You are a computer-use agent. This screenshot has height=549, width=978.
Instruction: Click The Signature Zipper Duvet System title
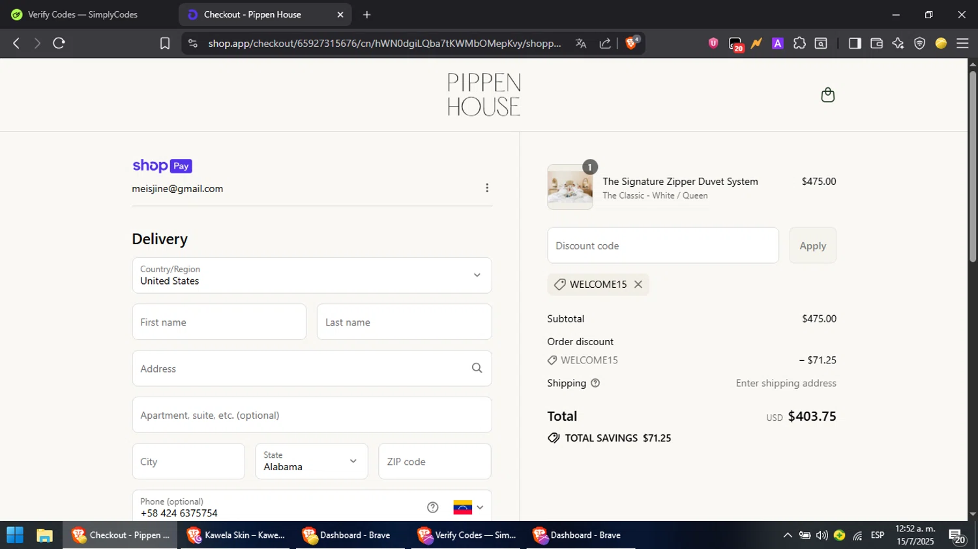[x=680, y=182]
